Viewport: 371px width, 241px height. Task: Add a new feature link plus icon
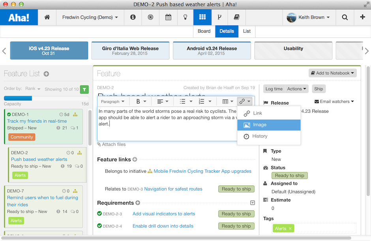135,159
